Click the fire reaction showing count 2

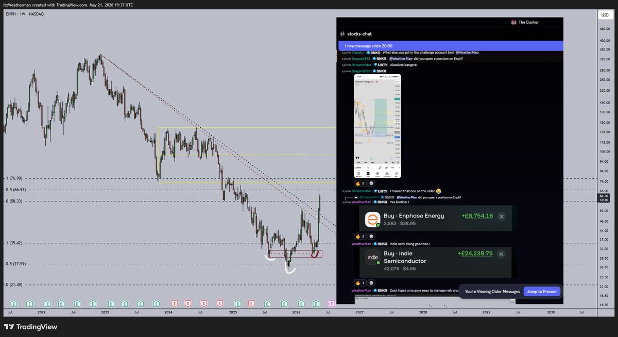(360, 183)
